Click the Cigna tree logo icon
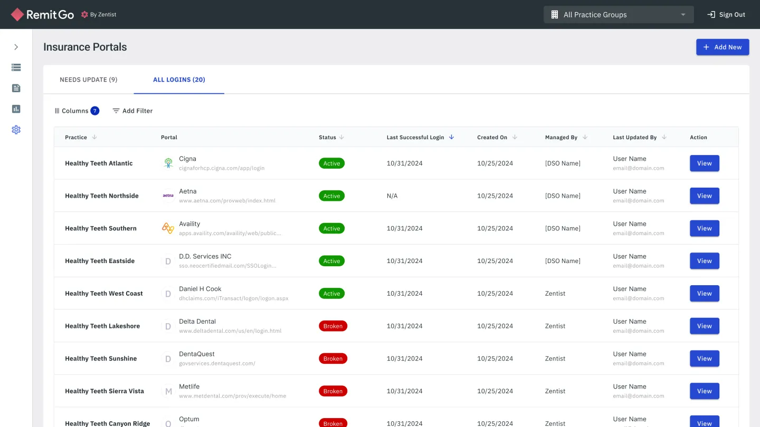 (x=168, y=163)
